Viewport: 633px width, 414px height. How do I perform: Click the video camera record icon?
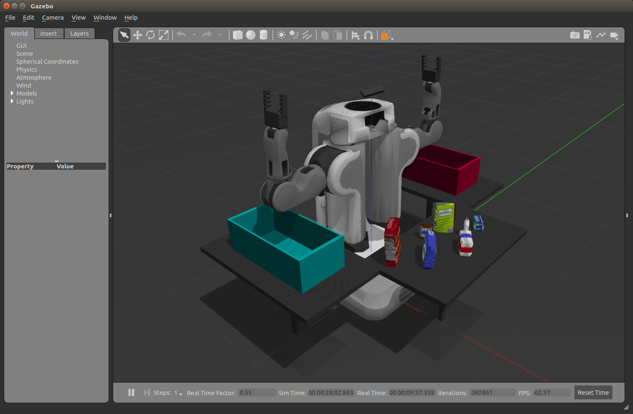coord(614,36)
